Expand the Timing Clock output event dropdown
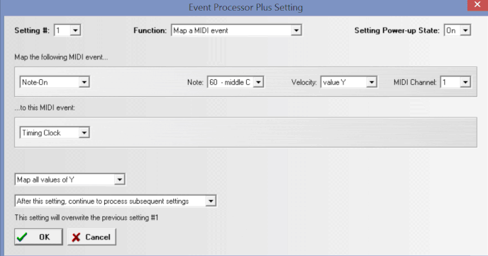Viewport: 488px width, 256px height. coord(55,133)
